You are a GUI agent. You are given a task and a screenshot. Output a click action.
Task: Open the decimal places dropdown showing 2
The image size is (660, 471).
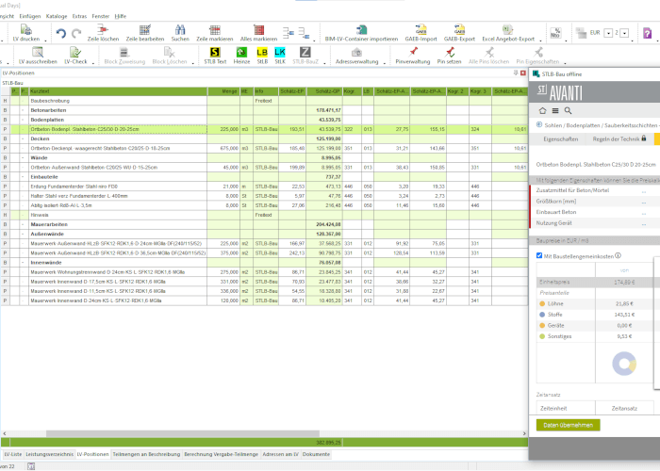click(625, 33)
